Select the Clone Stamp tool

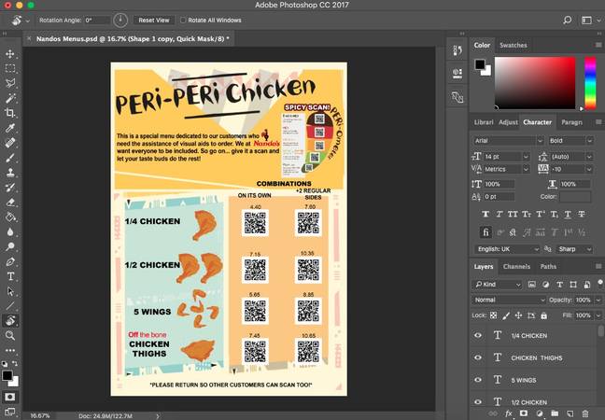pos(10,173)
